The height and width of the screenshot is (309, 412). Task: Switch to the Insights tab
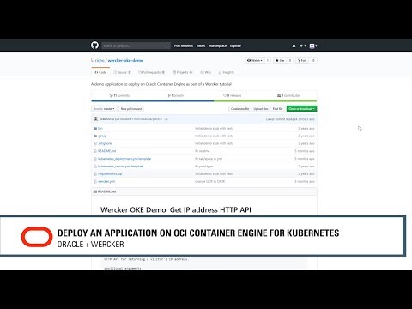(226, 72)
